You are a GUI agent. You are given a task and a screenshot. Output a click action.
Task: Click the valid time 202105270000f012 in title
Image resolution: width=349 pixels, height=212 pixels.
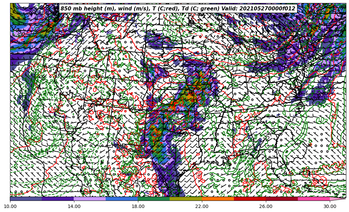click(x=270, y=9)
